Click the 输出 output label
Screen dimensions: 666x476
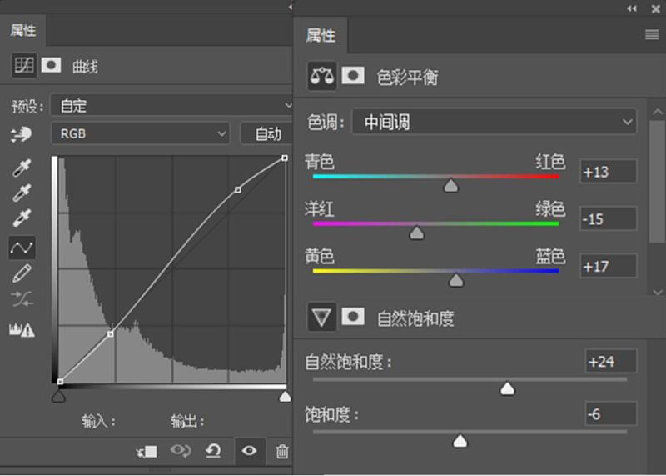[x=186, y=421]
